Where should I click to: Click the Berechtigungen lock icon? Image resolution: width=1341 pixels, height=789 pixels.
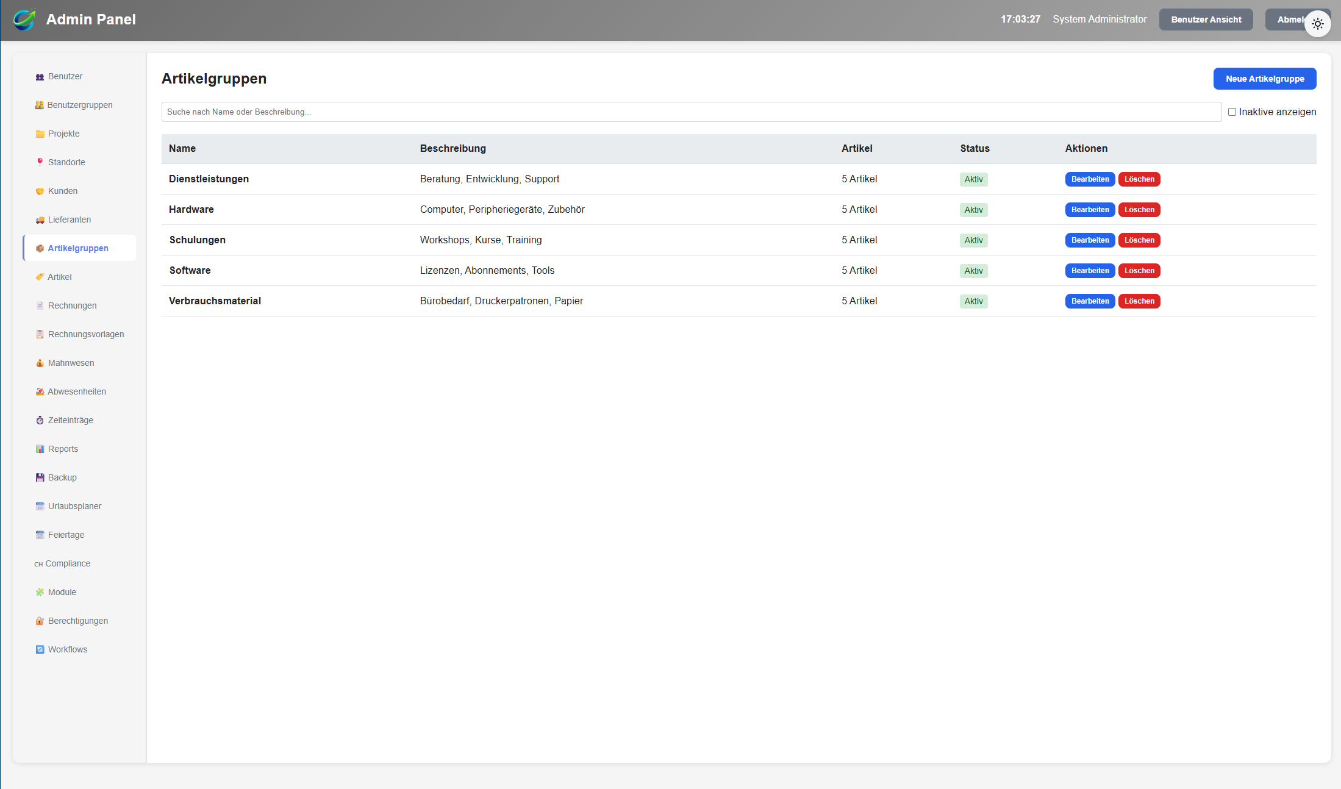click(40, 621)
